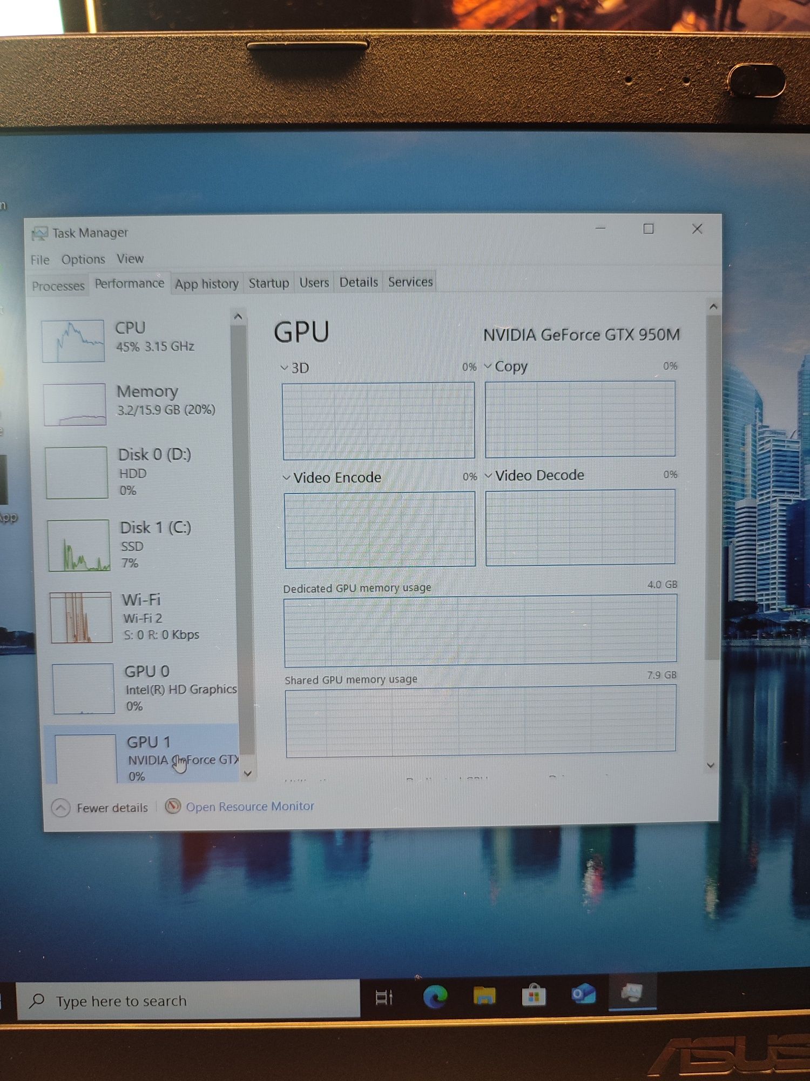Click the Wi-Fi throughput mini graph
This screenshot has width=810, height=1081.
[x=81, y=617]
